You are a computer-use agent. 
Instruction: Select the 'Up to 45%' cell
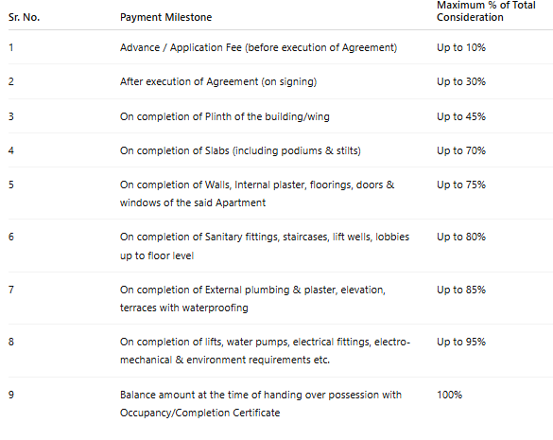tap(461, 116)
